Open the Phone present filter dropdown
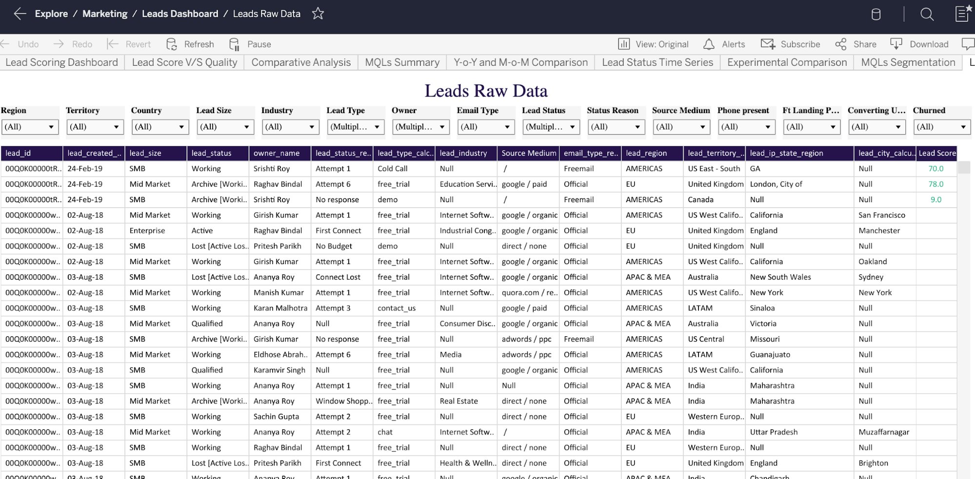 tap(747, 127)
